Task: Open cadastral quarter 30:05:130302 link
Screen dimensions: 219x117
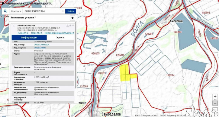Action: coord(40,48)
